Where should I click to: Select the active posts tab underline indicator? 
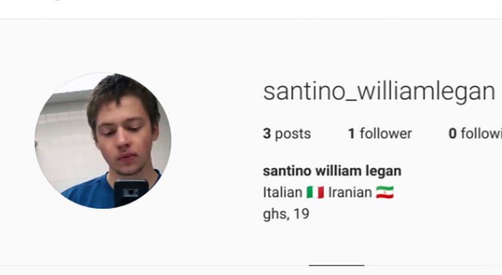point(336,265)
